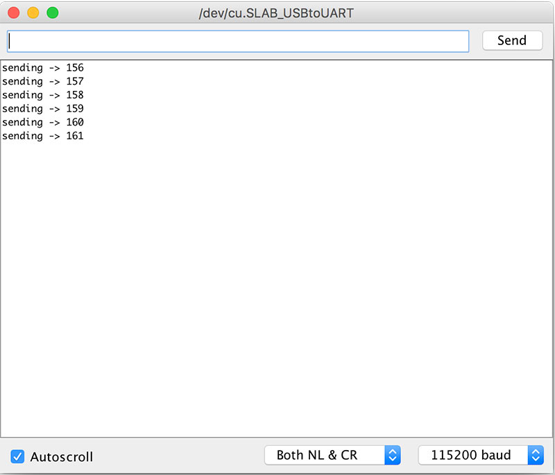Select the 'sending -> 157' output line

click(43, 81)
